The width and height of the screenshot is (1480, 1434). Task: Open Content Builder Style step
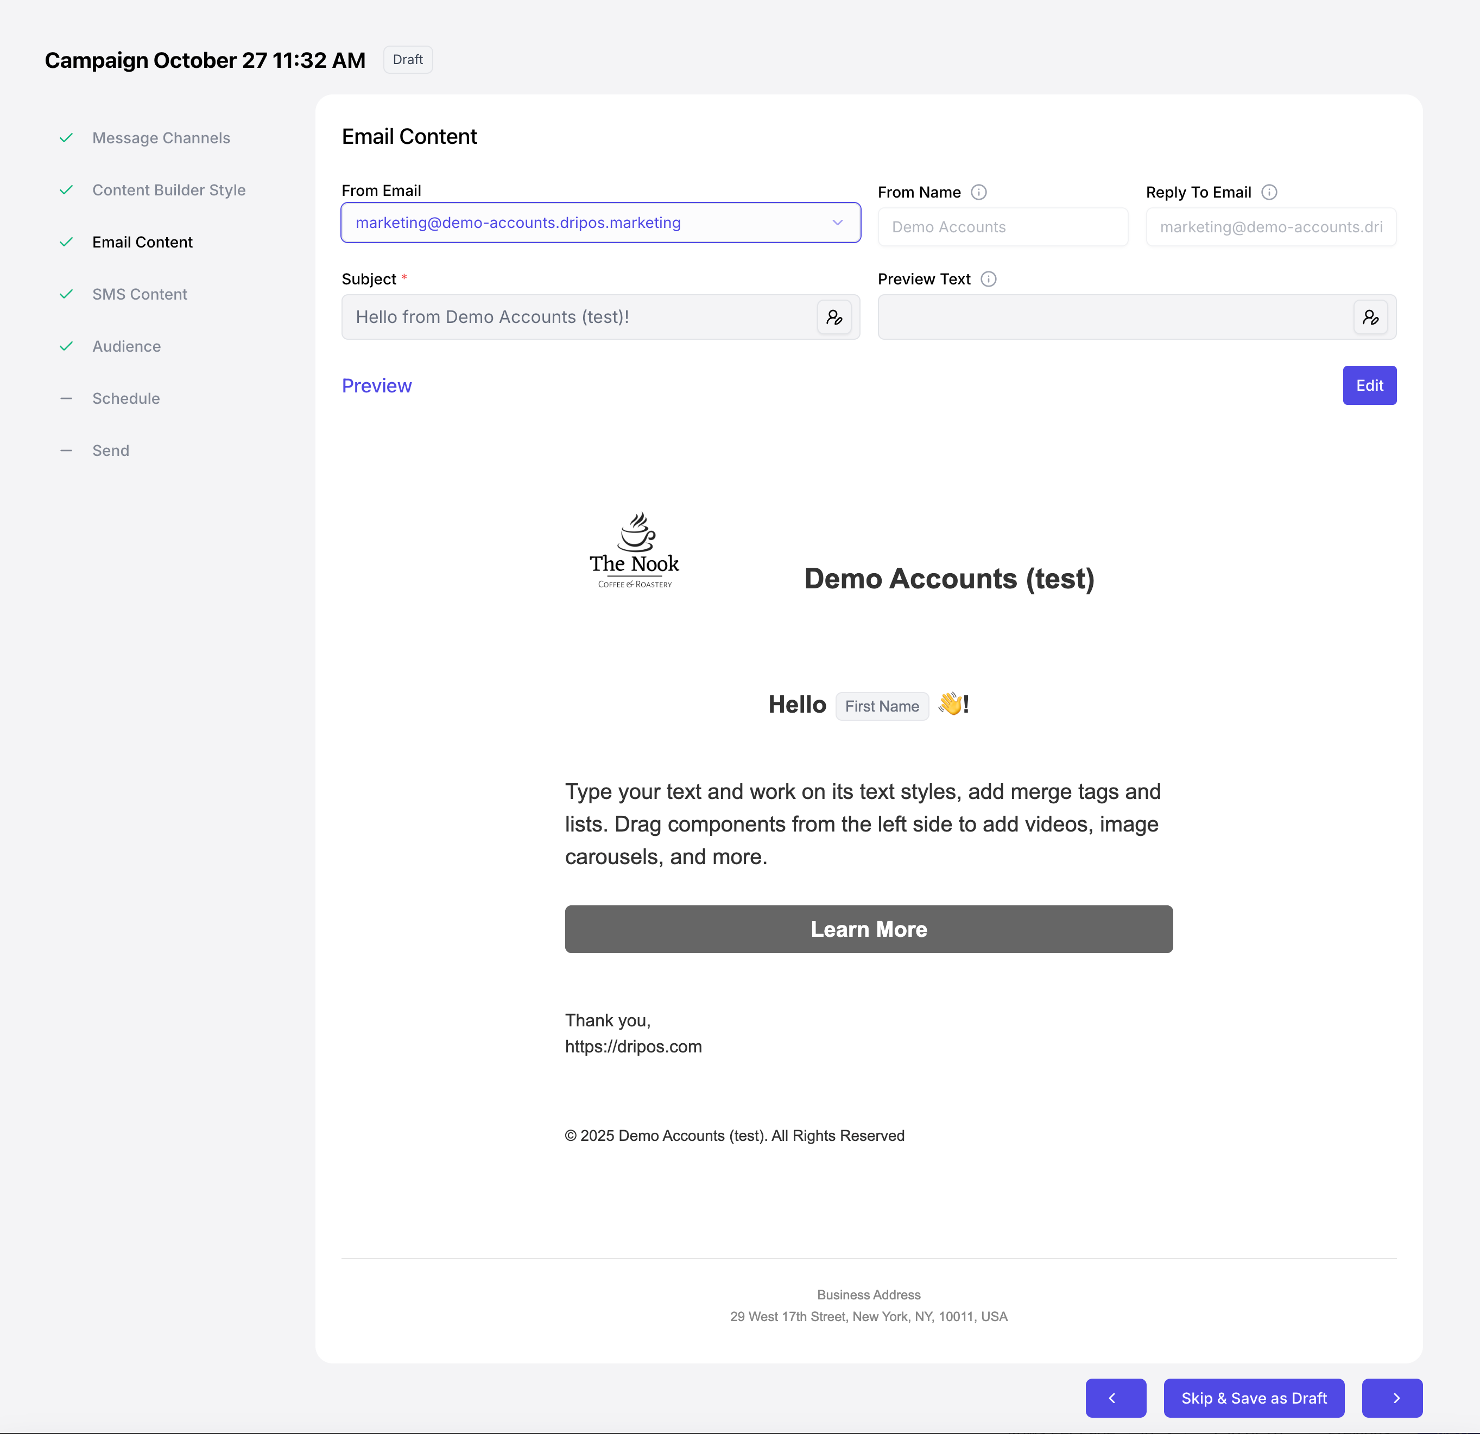168,190
